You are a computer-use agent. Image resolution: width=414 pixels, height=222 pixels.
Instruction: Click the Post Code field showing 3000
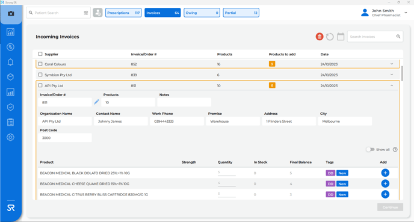(x=65, y=138)
